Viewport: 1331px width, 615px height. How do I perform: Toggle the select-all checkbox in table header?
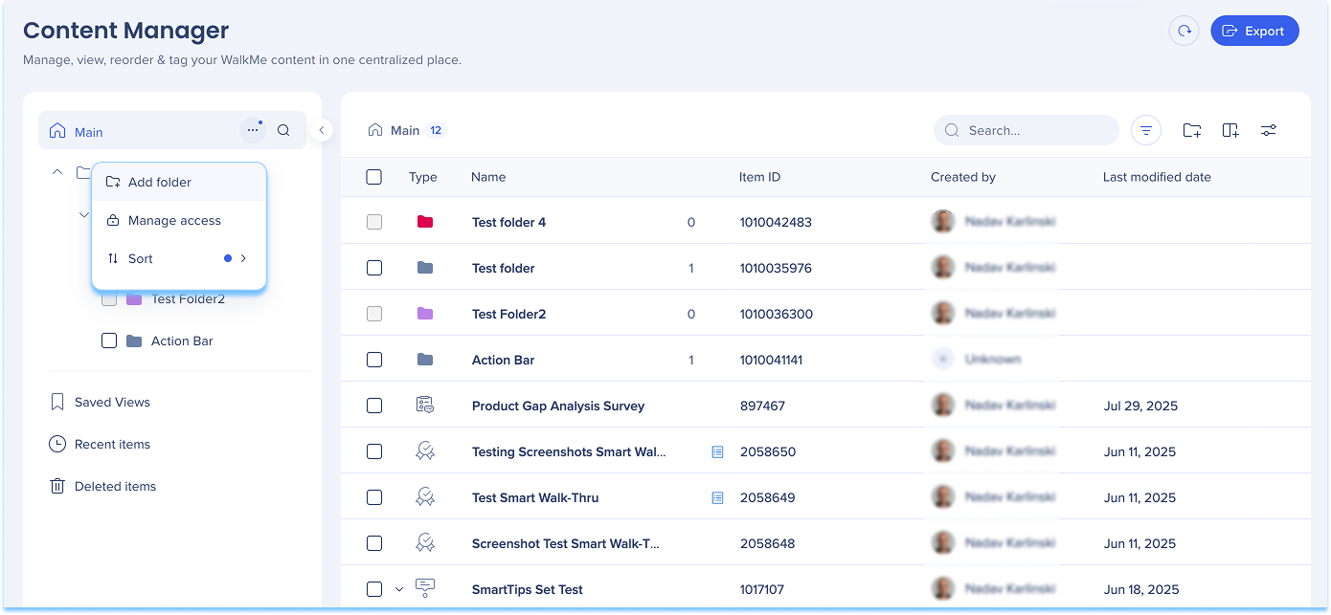[374, 177]
